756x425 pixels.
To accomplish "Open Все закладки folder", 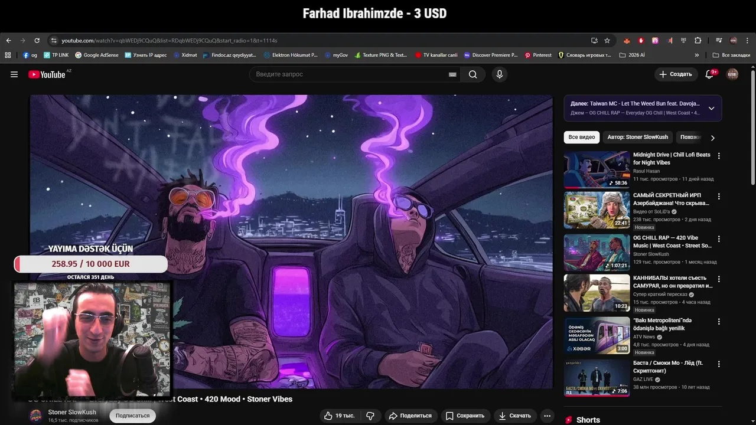I will (732, 55).
